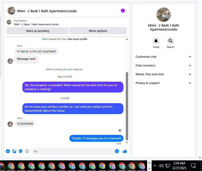Click the chat vertical scrollbar thumb
The image size is (202, 171).
(127, 106)
